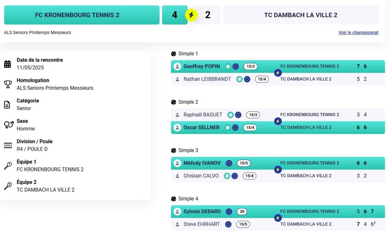Click Steve EHRHART's avatar icon
Image resolution: width=392 pixels, height=238 pixels.
pyautogui.click(x=177, y=224)
